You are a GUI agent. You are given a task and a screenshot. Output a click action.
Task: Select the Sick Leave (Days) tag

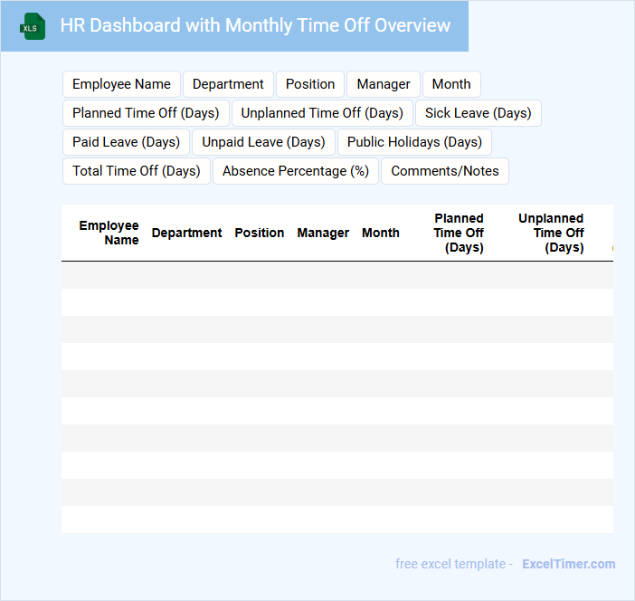tap(479, 113)
